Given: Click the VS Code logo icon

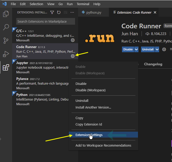Looking at the screenshot, I should click(4, 4).
